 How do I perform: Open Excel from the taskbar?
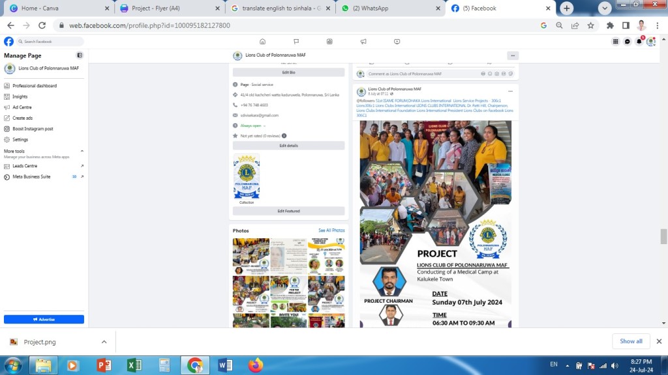coord(134,365)
